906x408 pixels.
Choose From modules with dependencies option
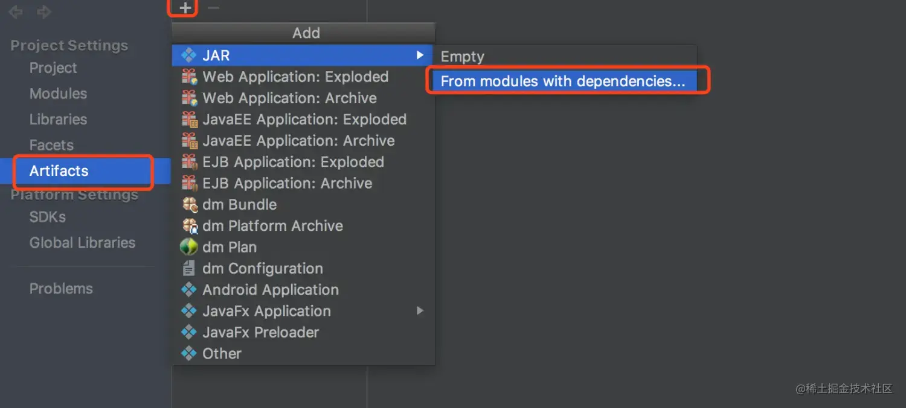click(x=563, y=81)
